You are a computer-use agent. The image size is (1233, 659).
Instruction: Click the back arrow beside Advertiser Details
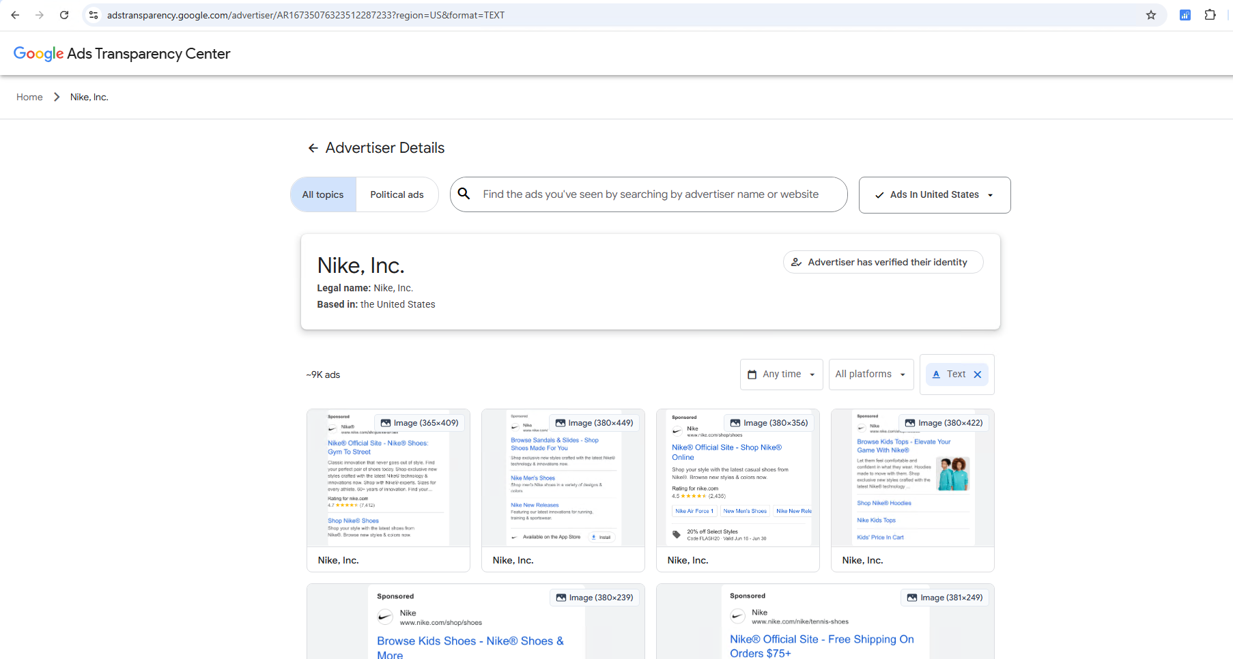(313, 147)
